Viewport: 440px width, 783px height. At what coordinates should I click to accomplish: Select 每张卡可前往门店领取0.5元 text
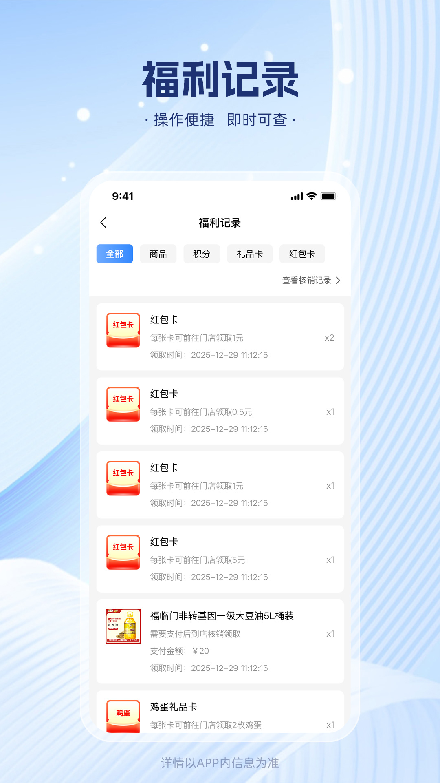[x=201, y=412]
